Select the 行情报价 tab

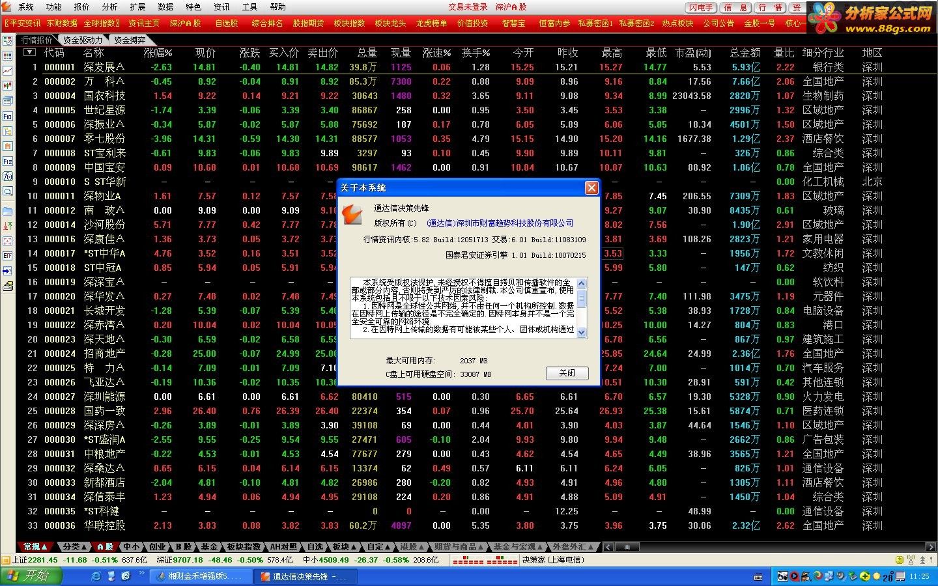click(x=36, y=40)
